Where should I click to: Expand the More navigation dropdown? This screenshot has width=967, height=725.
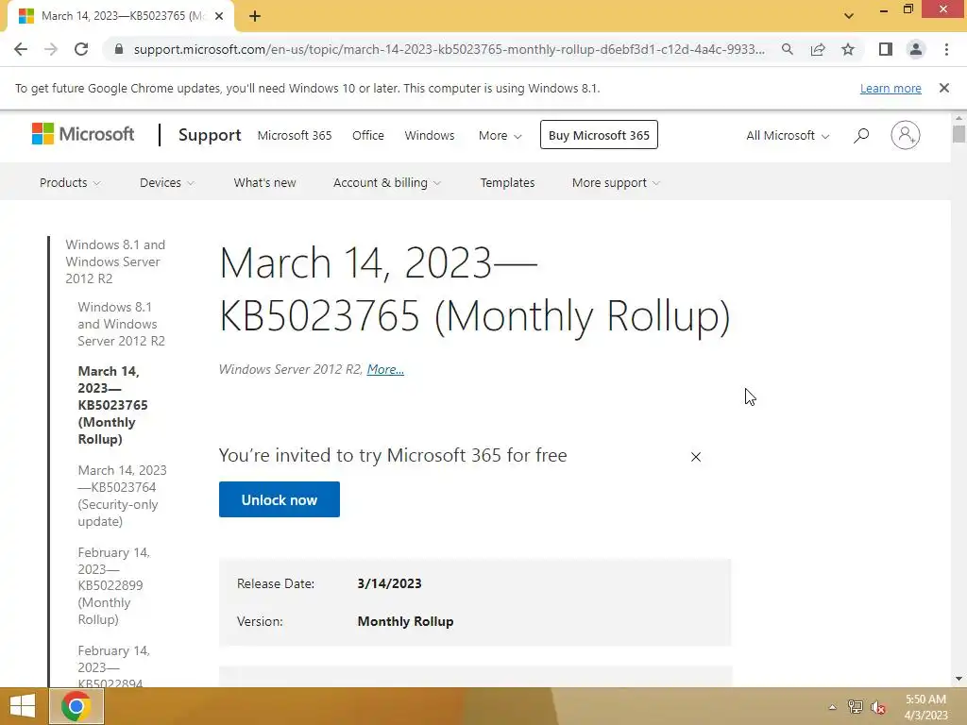point(500,135)
